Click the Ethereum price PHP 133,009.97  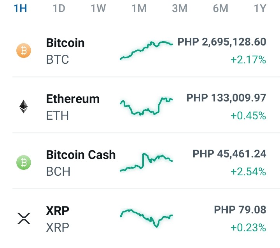click(x=226, y=98)
